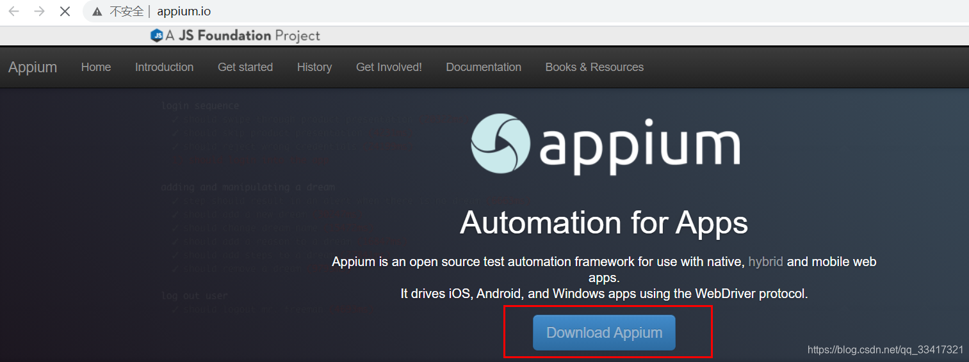The height and width of the screenshot is (362, 969).
Task: Open the History page
Action: (314, 67)
